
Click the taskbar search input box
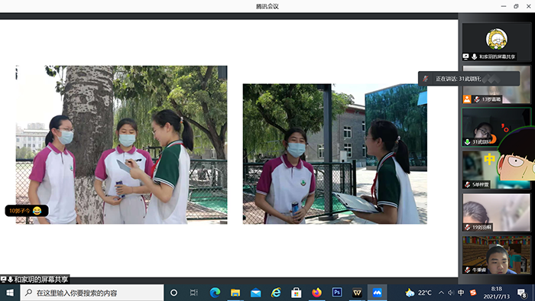[x=92, y=293]
